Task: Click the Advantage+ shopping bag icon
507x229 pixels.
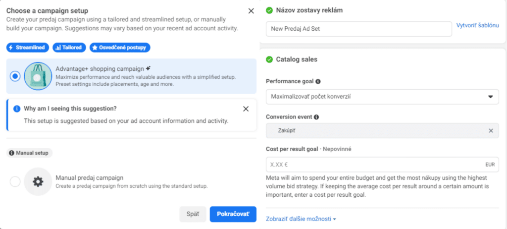Action: pos(38,76)
